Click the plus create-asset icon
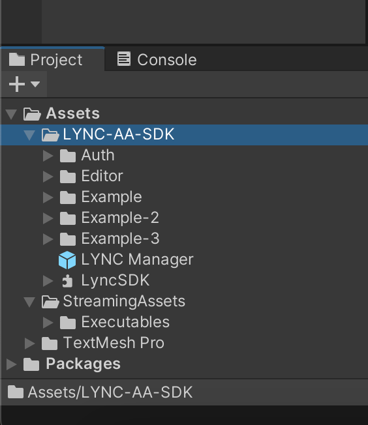 (x=17, y=84)
